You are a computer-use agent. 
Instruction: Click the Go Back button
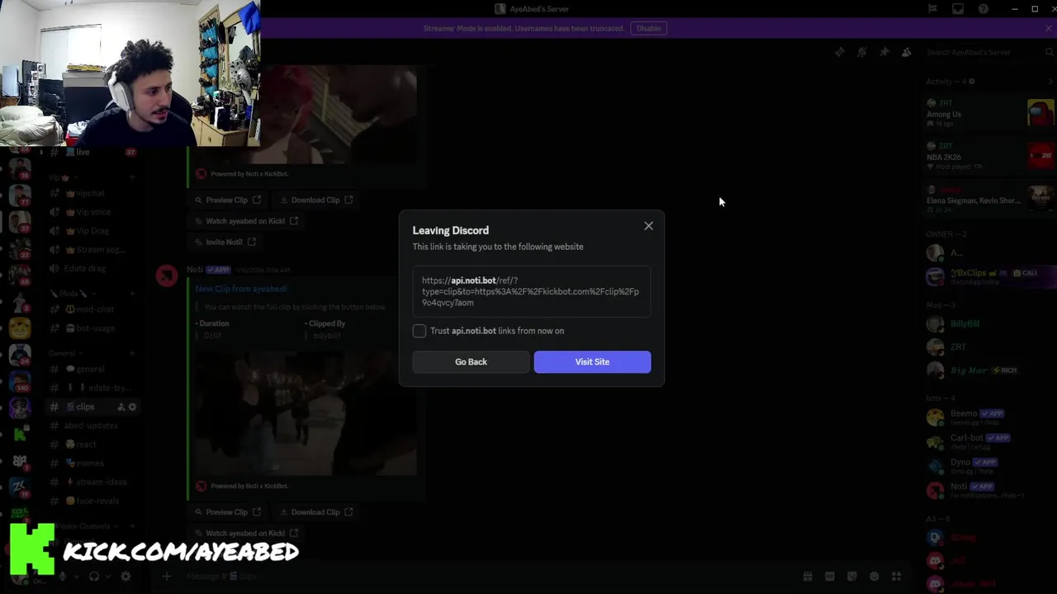pos(471,361)
